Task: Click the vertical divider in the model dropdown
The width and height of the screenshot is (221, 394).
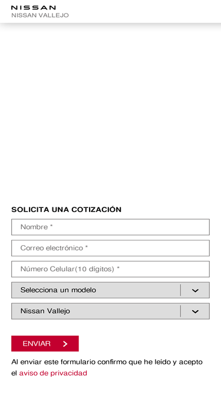Action: pyautogui.click(x=180, y=290)
